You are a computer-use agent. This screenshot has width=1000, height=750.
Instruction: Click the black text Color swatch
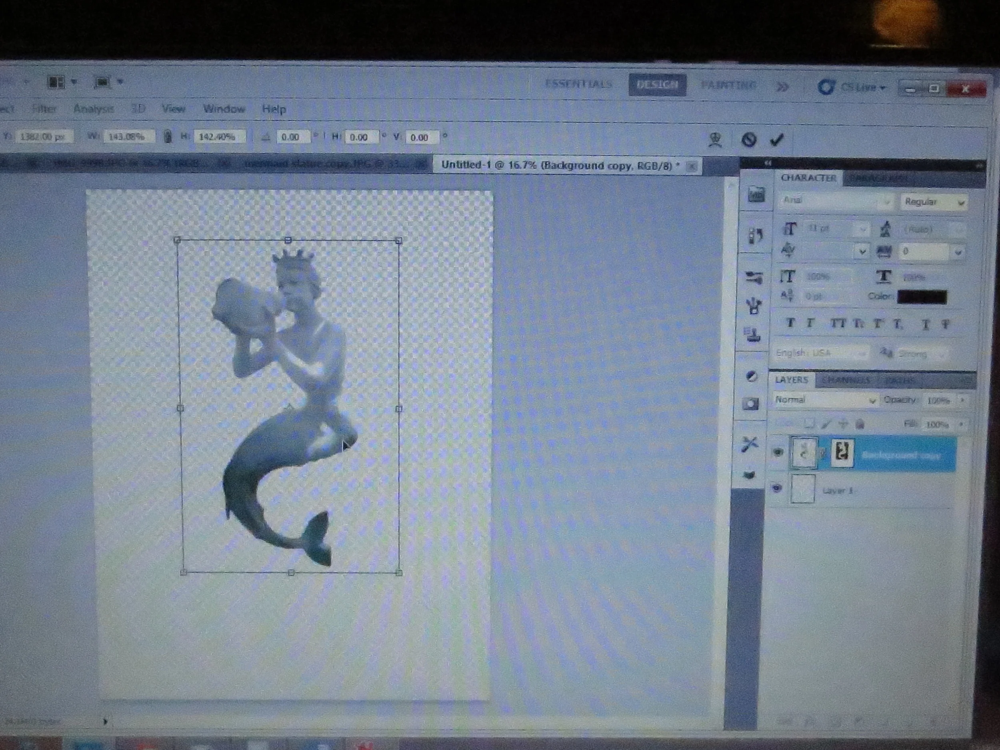[x=922, y=297]
